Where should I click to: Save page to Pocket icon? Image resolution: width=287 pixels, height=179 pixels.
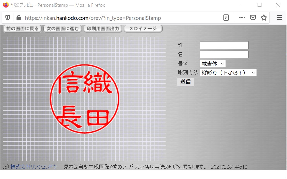(x=253, y=18)
